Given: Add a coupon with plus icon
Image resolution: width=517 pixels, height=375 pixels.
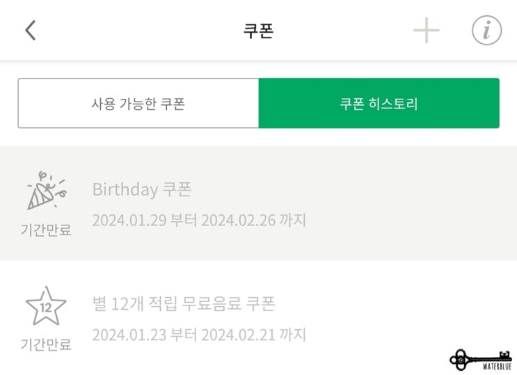Looking at the screenshot, I should click(427, 31).
